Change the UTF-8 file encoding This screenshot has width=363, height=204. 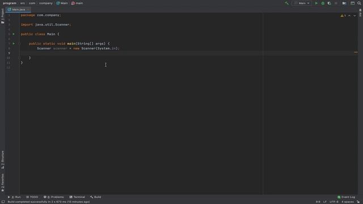(334, 202)
